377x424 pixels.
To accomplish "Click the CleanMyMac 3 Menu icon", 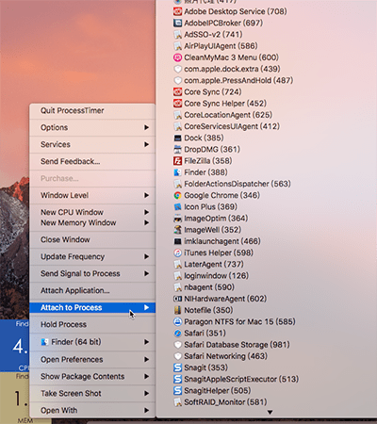I will [x=177, y=57].
